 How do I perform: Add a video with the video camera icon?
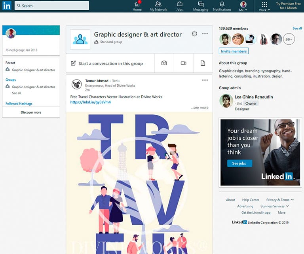click(183, 63)
